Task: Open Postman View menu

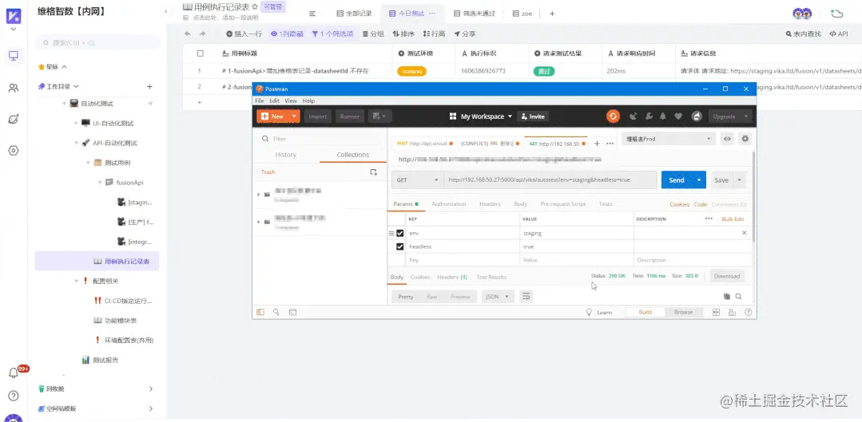Action: coord(291,101)
